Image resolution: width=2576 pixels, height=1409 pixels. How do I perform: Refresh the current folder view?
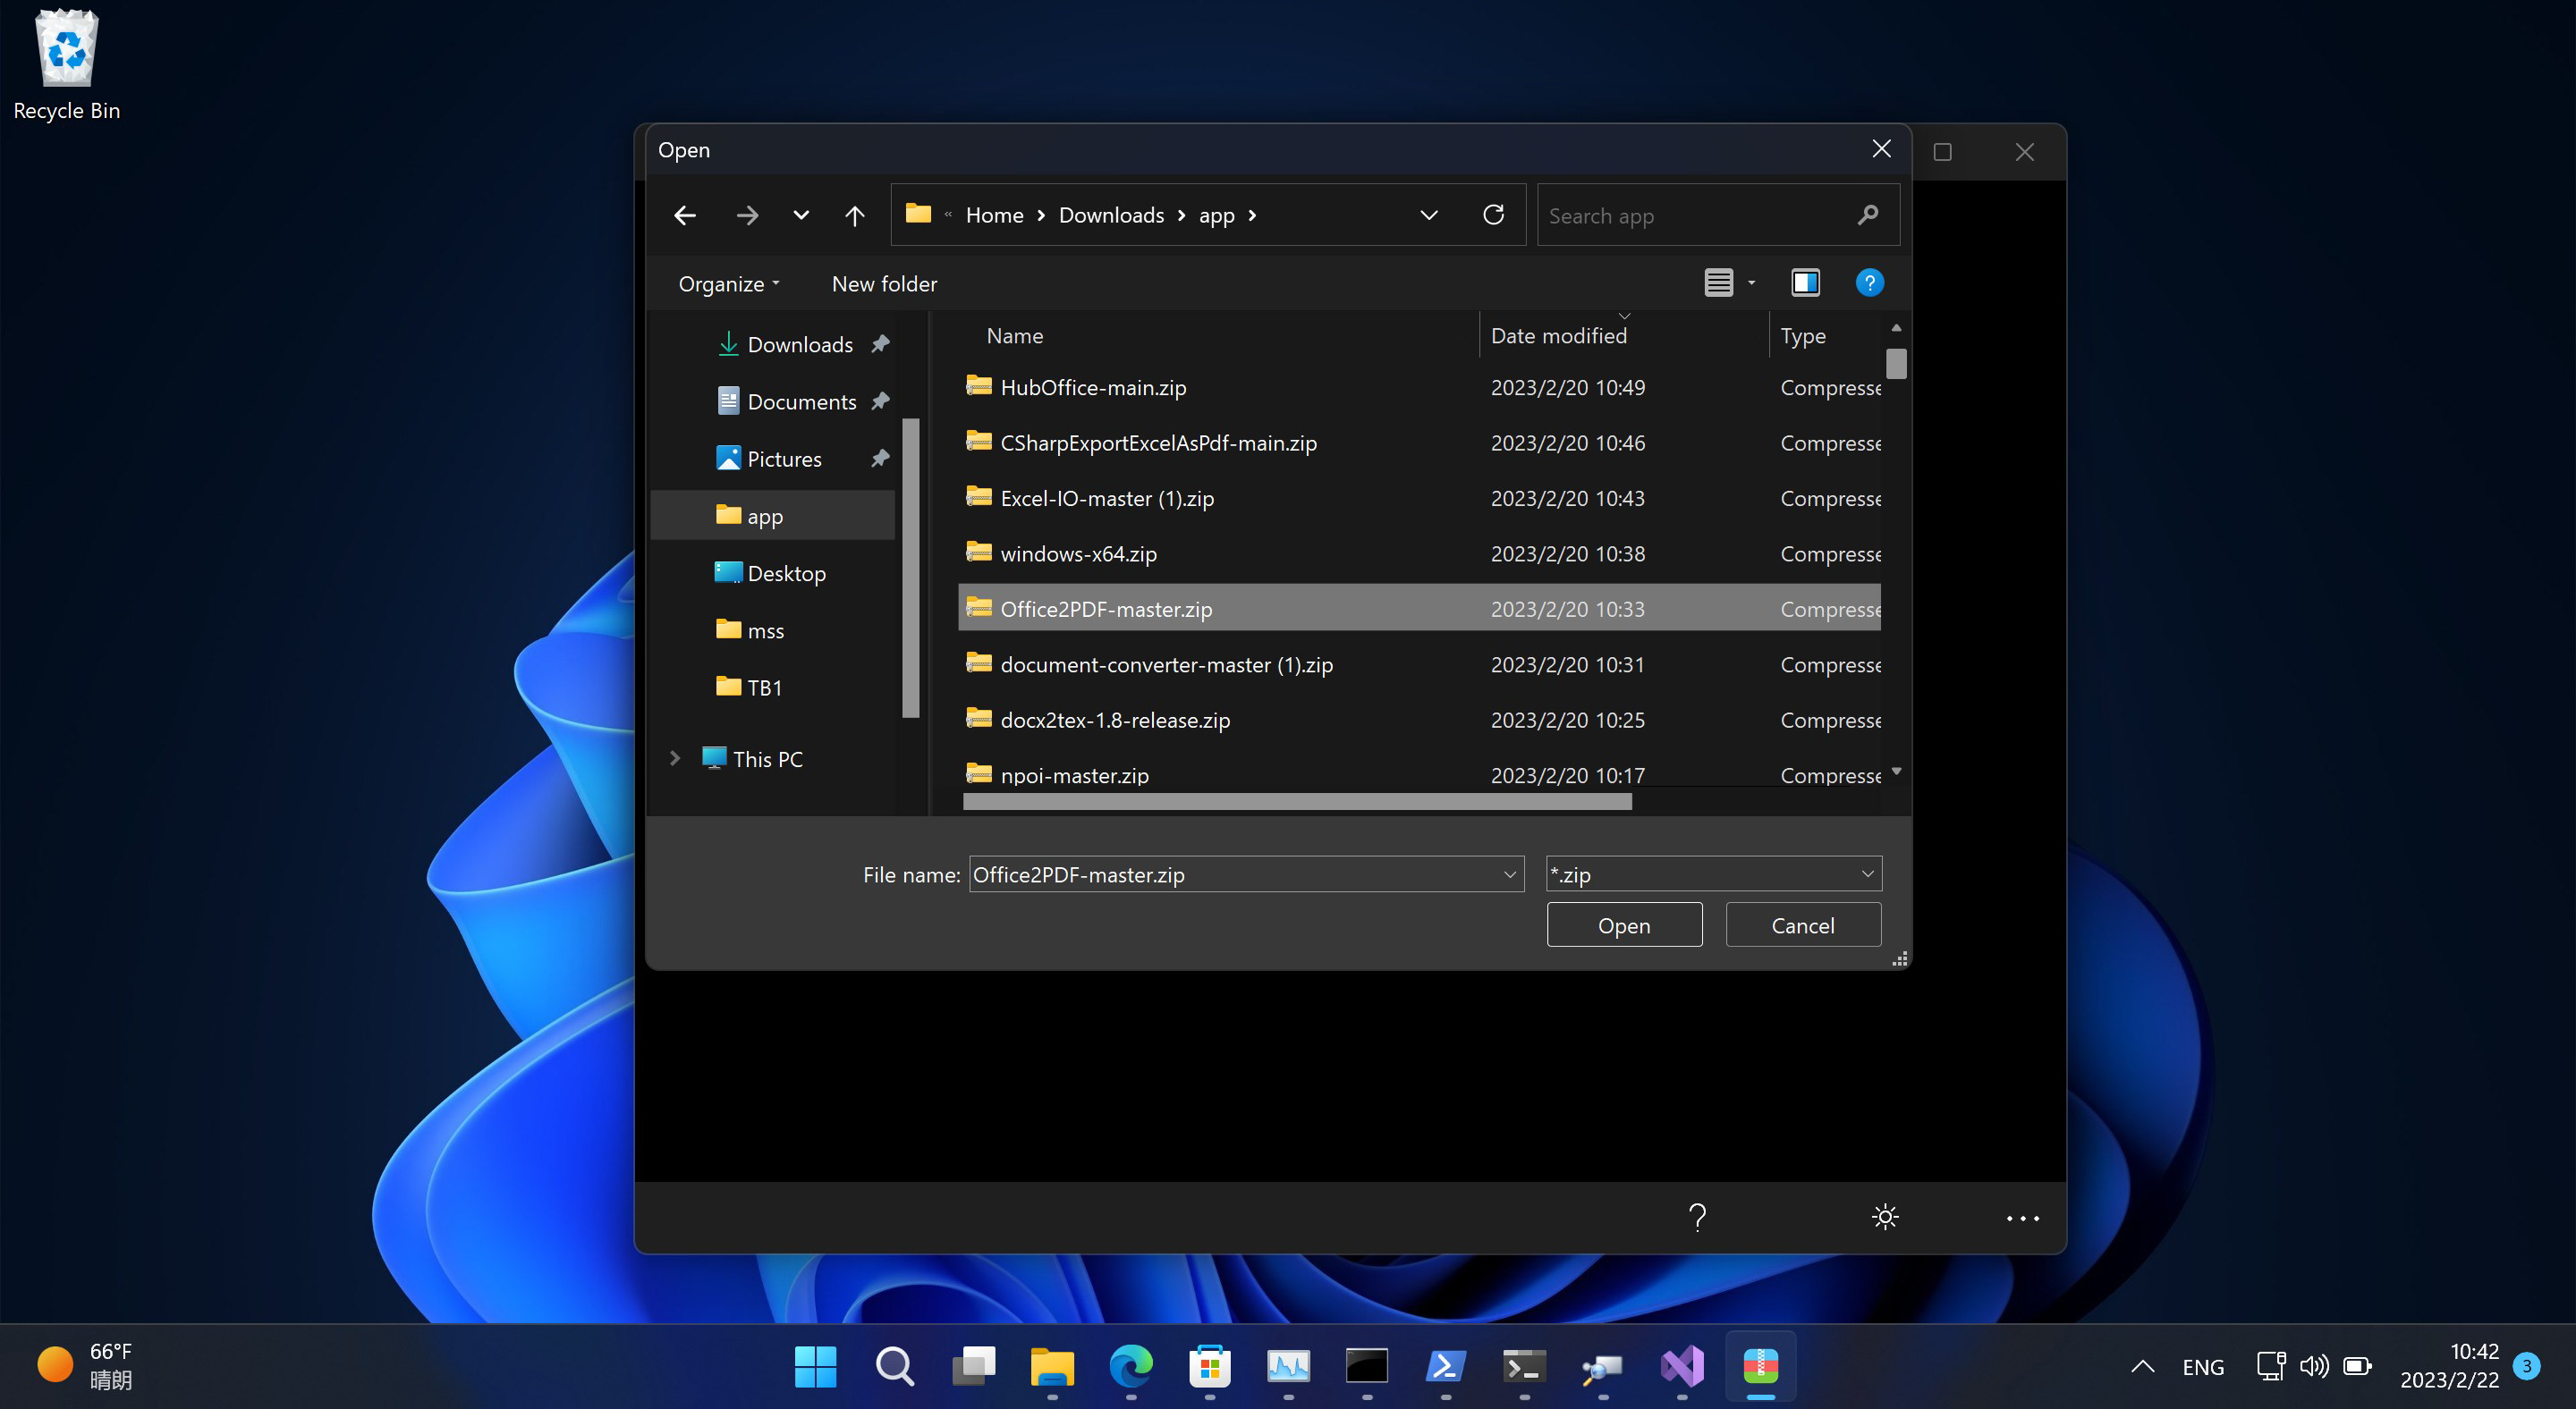tap(1493, 215)
